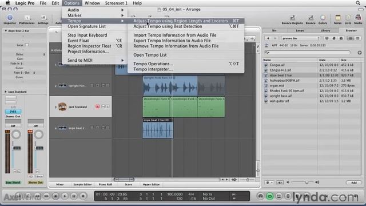The height and width of the screenshot is (206, 366).
Task: Click the Jazz Standard drum kit track icon
Action: pos(62,107)
